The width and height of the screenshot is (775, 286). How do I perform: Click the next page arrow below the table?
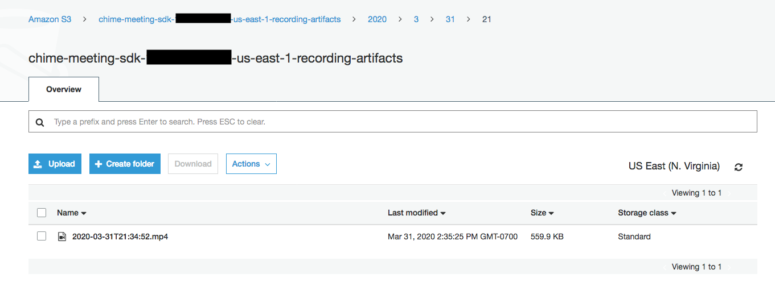click(729, 267)
